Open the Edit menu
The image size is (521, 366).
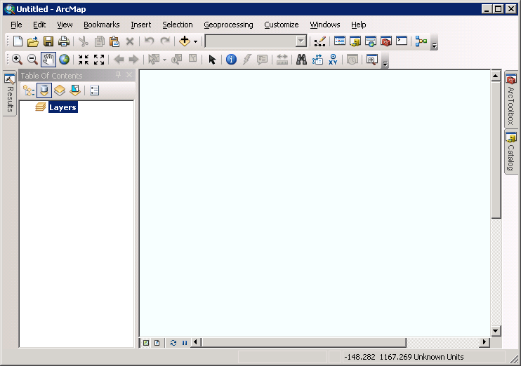pos(39,25)
